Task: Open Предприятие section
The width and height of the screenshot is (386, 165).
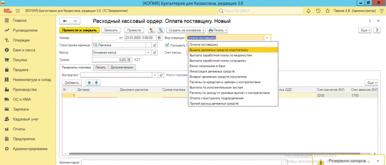Action: 24,139
